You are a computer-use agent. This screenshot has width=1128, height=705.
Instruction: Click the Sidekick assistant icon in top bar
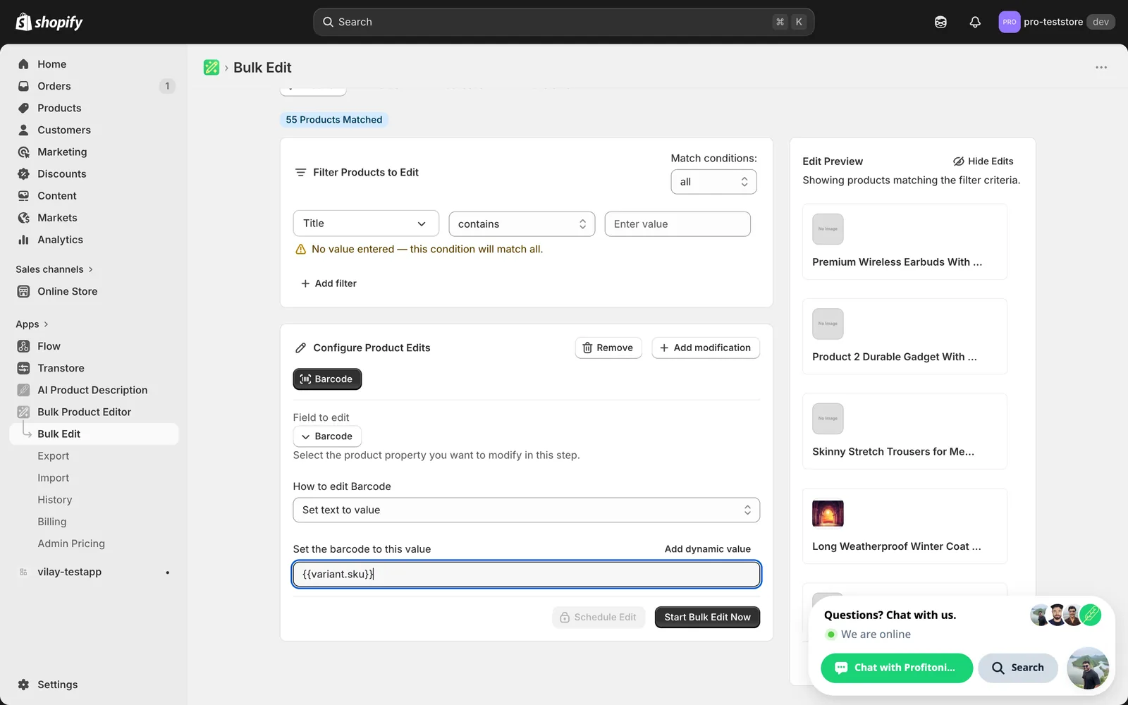940,22
